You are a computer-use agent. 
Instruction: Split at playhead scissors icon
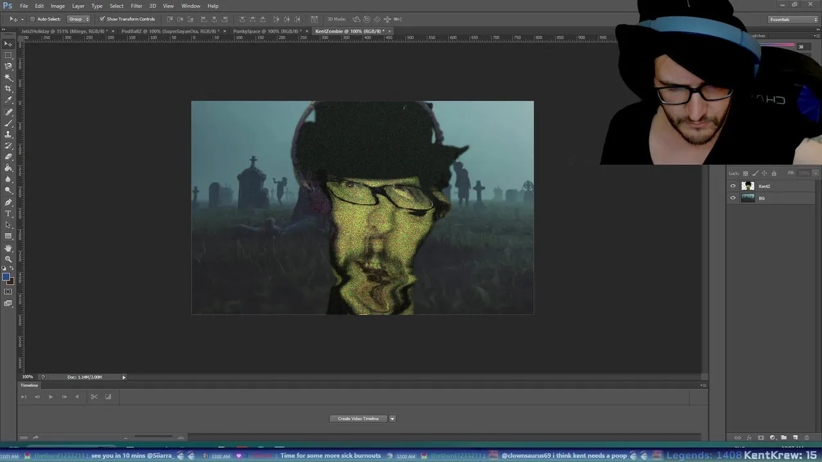(x=94, y=397)
